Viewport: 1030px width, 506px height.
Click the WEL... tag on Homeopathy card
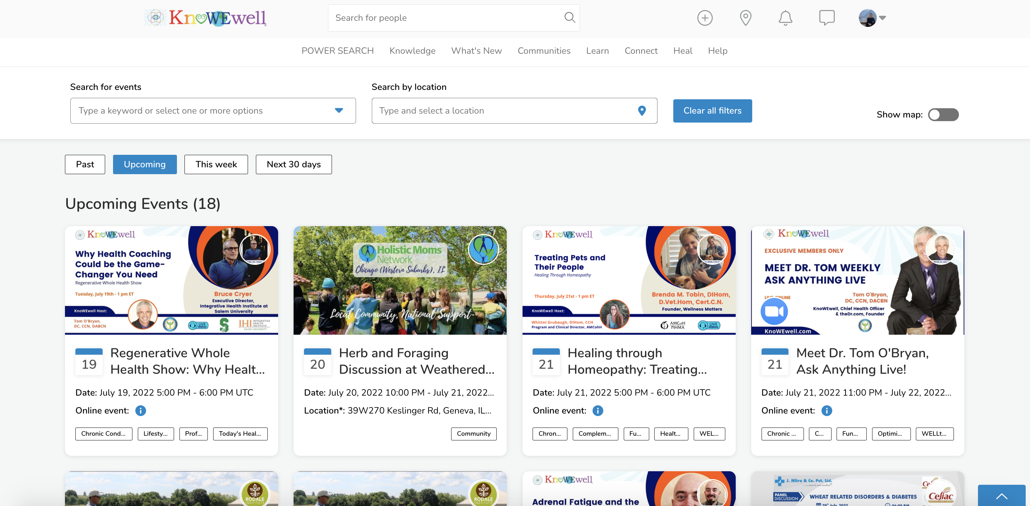tap(709, 434)
